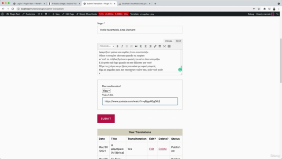Open the Debug menu in admin bar
The height and width of the screenshot is (159, 282).
pyautogui.click(x=251, y=14)
